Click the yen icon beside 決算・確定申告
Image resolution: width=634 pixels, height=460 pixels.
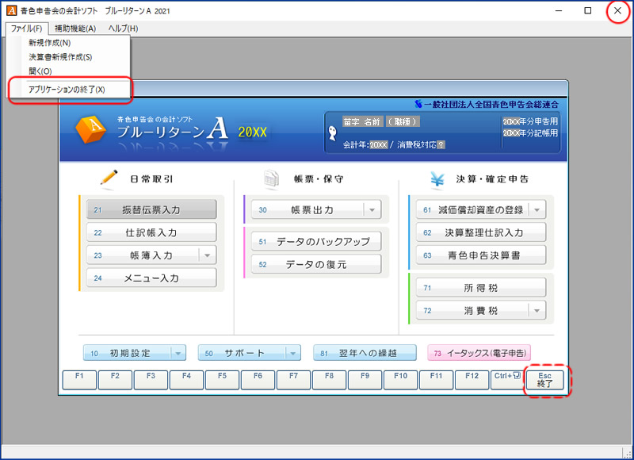(437, 179)
